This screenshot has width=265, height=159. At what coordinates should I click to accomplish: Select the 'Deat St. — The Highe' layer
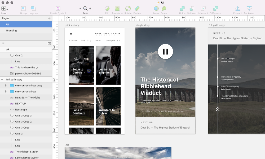26,97
